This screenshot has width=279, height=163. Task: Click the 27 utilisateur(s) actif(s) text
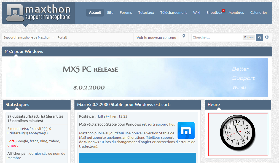click(35, 119)
